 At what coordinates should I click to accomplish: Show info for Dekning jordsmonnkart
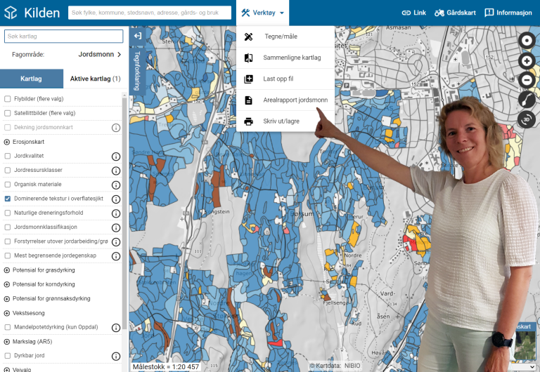point(116,128)
